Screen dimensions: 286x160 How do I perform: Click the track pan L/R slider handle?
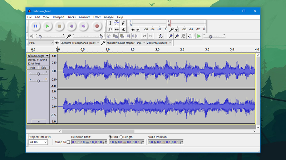[38, 81]
